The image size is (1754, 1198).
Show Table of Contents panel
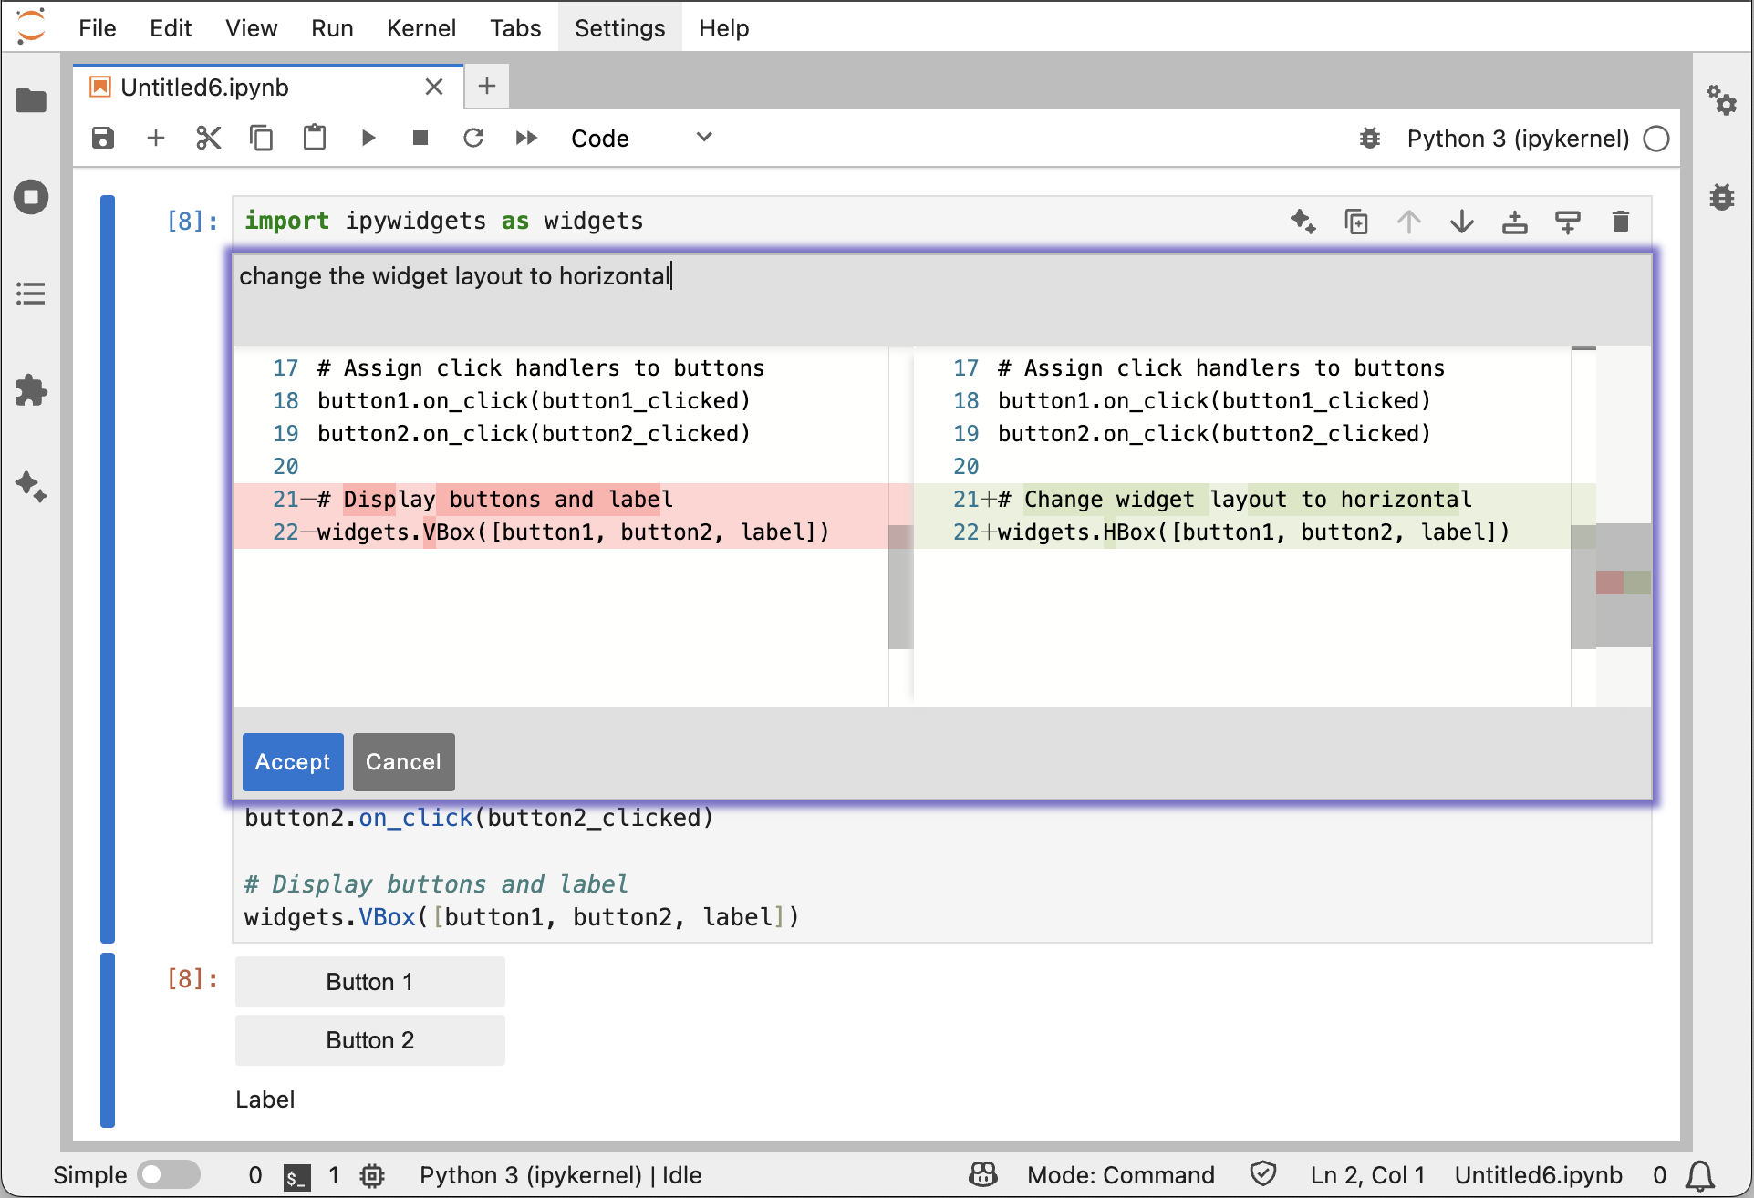pyautogui.click(x=31, y=294)
